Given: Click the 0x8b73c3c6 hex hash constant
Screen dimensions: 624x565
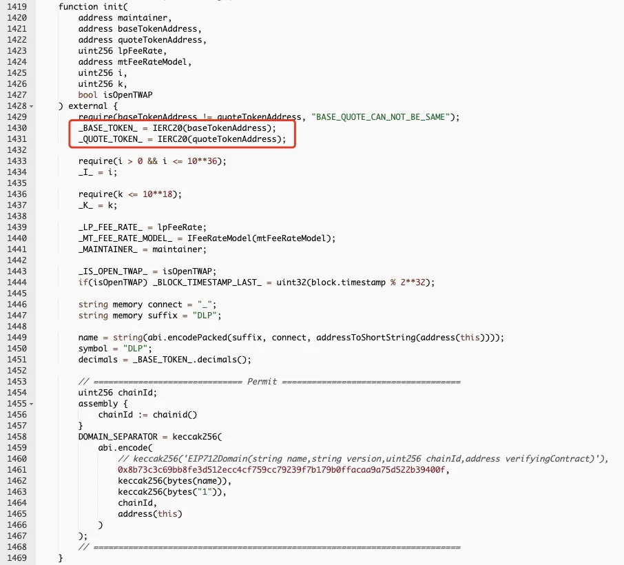Looking at the screenshot, I should pos(281,470).
